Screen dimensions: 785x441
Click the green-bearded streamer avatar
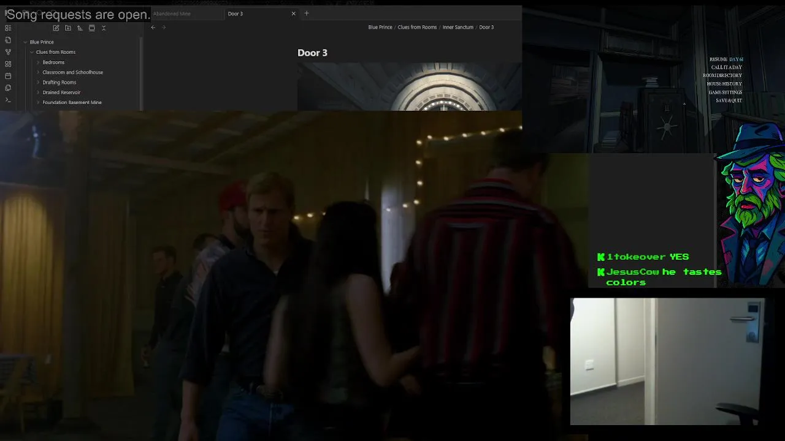pyautogui.click(x=751, y=203)
